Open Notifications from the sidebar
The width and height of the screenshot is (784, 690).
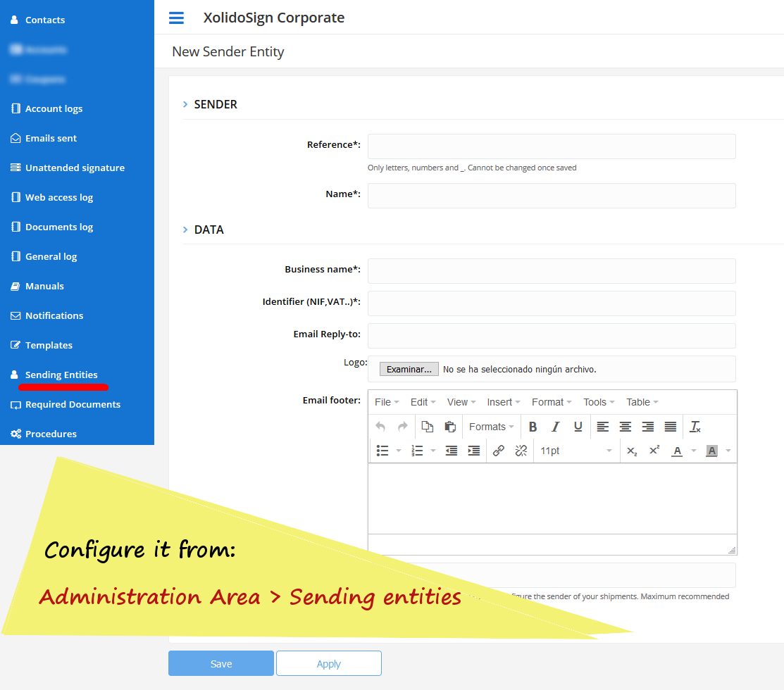coord(47,315)
